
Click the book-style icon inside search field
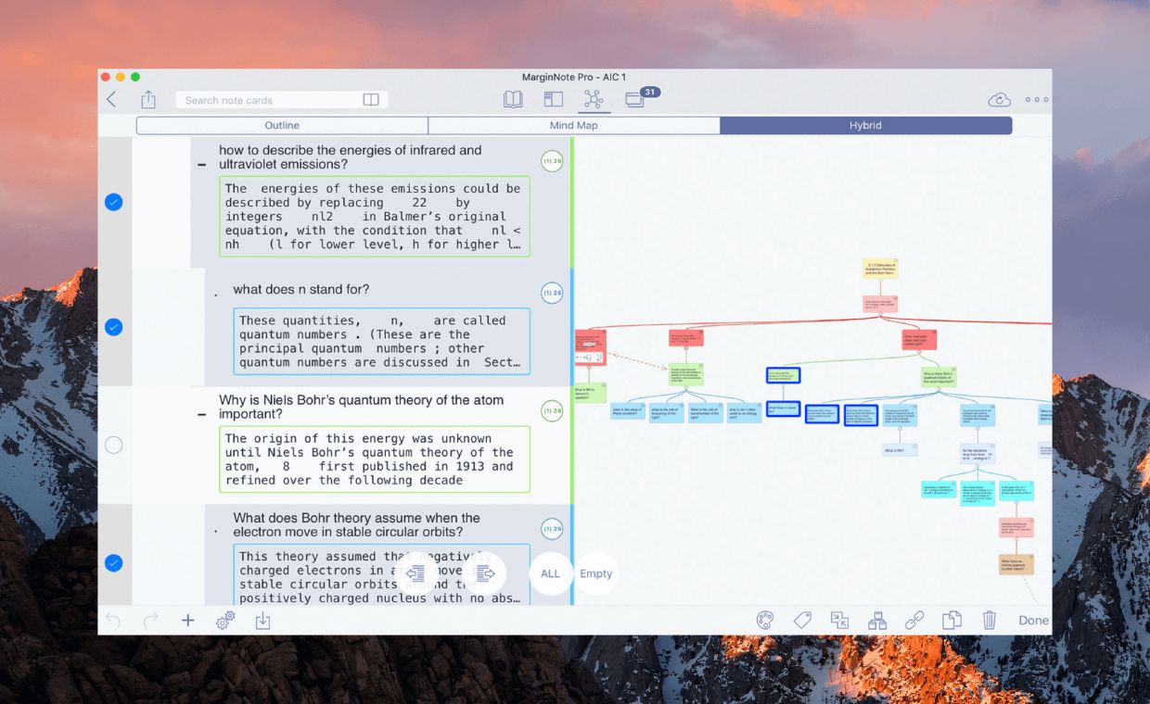(371, 100)
